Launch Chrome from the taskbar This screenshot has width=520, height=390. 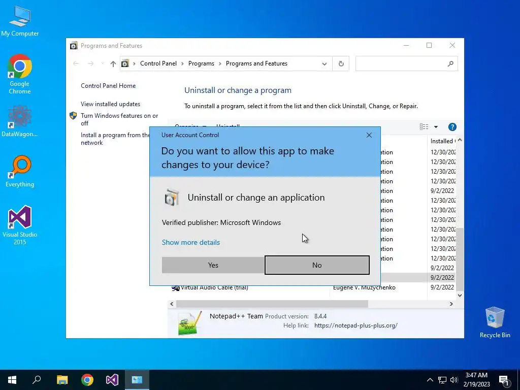coord(87,380)
